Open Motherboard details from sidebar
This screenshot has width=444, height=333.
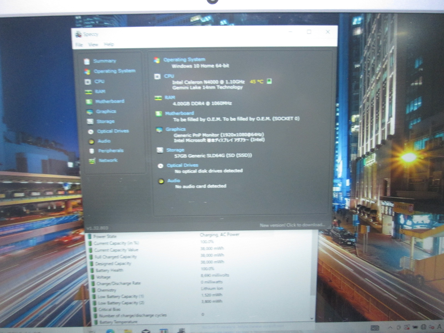coord(110,102)
